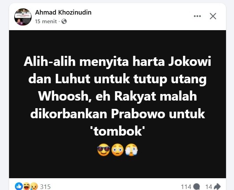Click the public globe privacy icon
Image resolution: width=234 pixels, height=190 pixels.
[x=64, y=21]
